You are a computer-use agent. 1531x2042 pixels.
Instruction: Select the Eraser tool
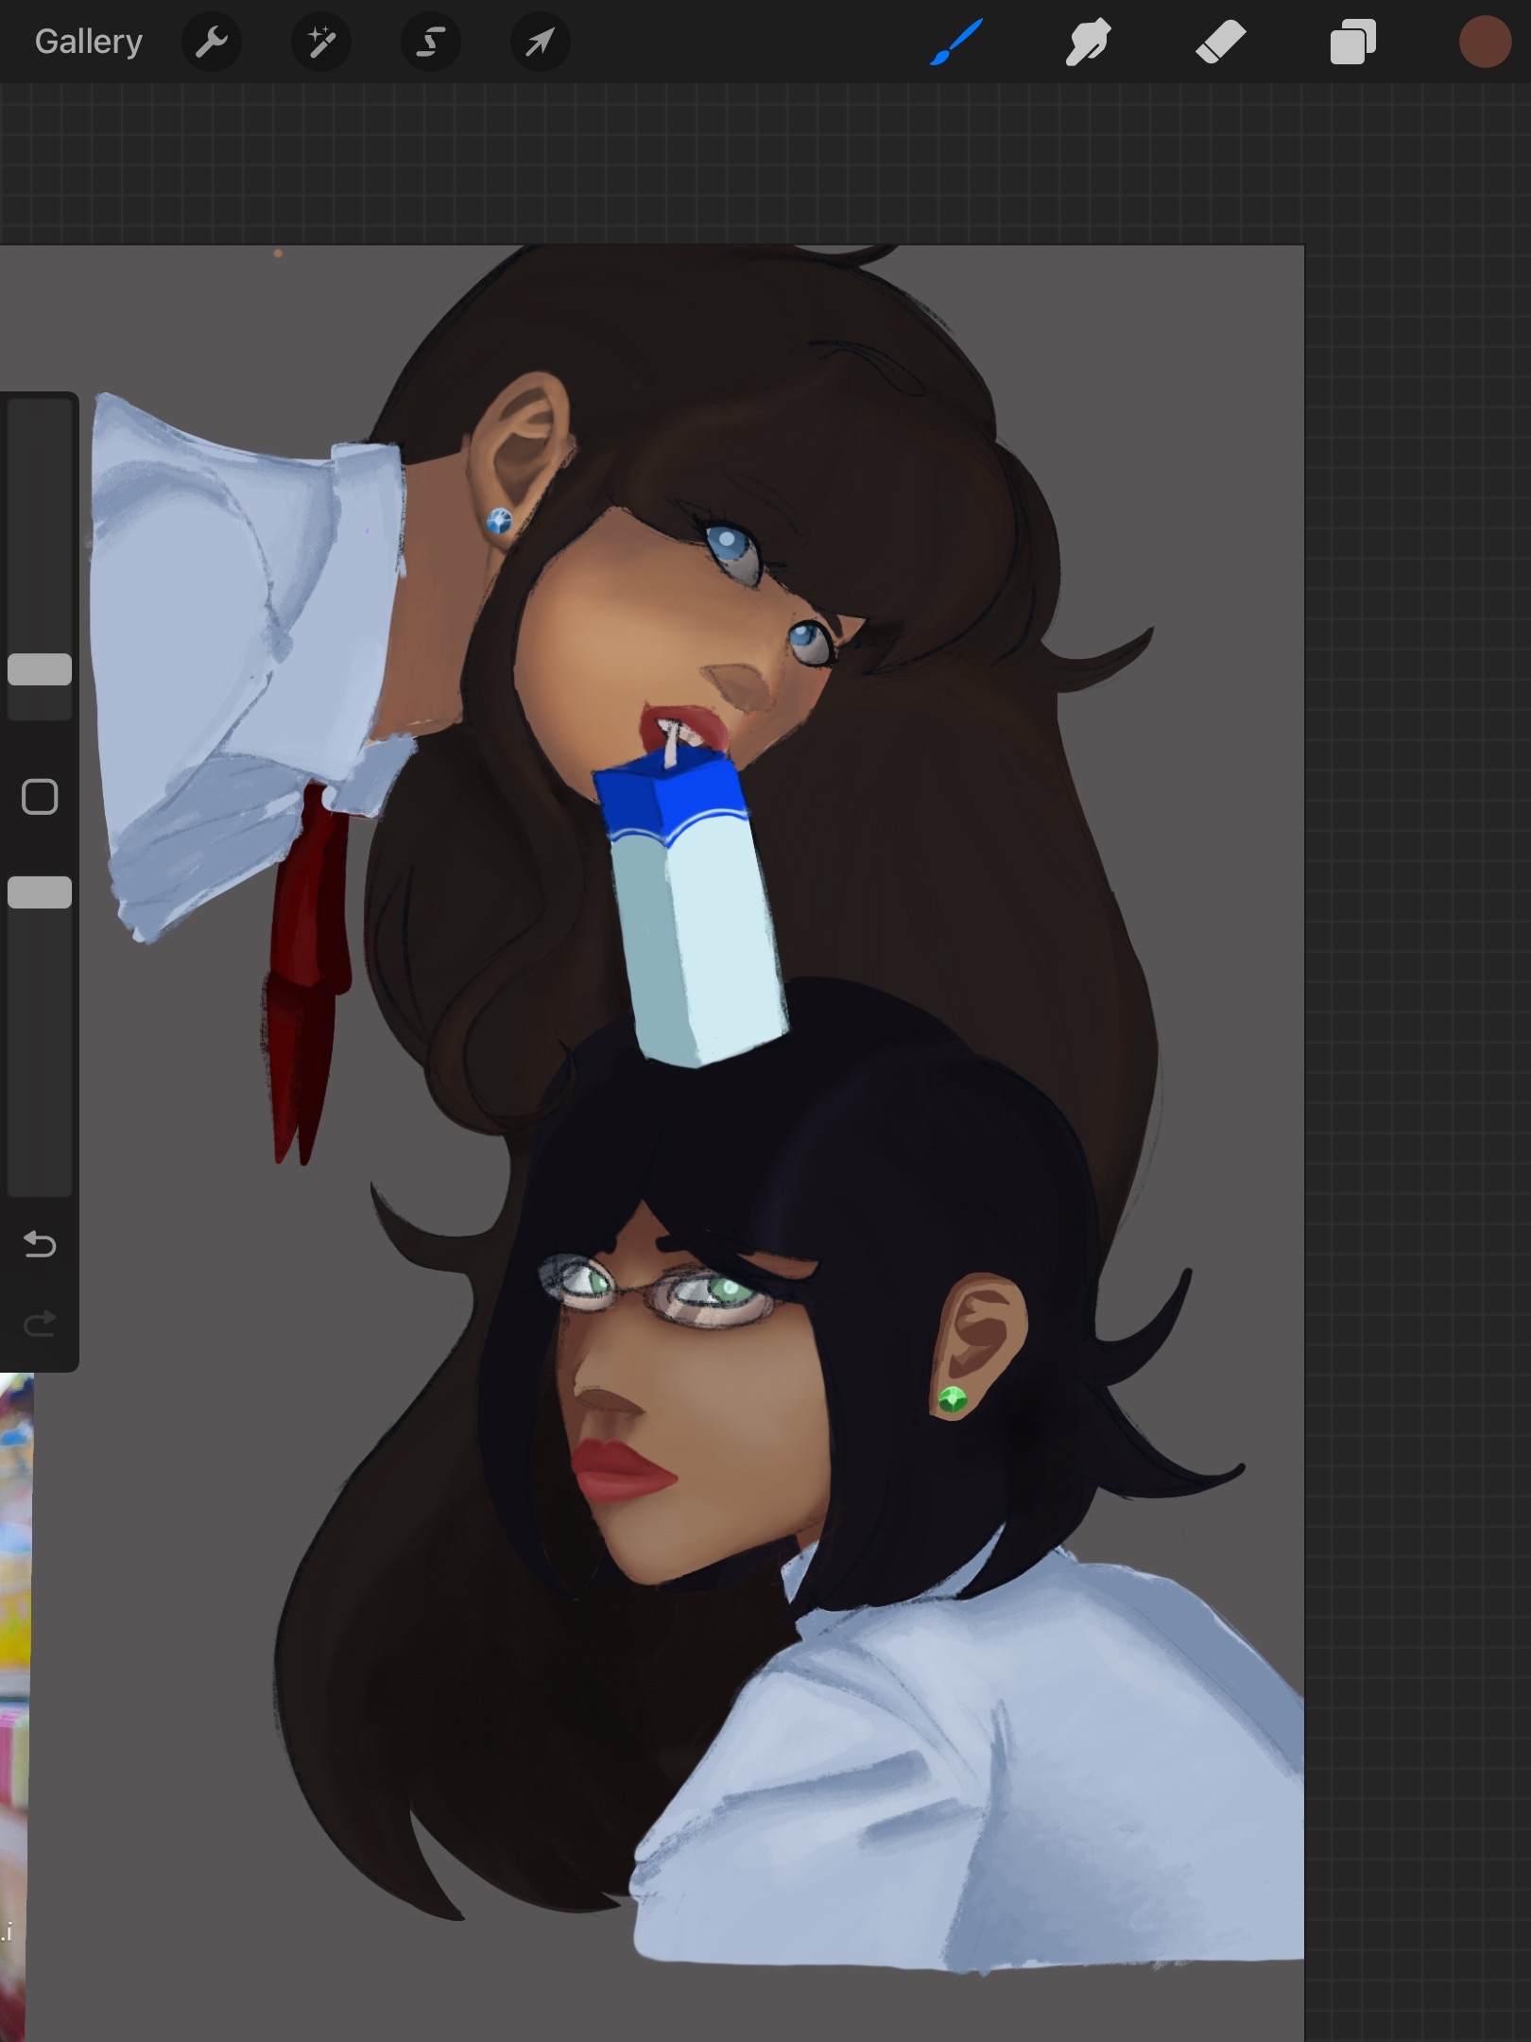click(x=1220, y=43)
